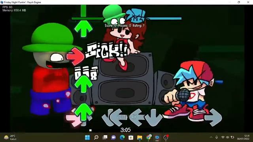Screen dimensions: 253x142
Task: Click the grey down arrow receptor
Action: 153,118
